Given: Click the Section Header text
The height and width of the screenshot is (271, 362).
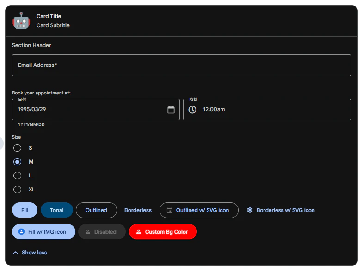Looking at the screenshot, I should click(x=31, y=45).
